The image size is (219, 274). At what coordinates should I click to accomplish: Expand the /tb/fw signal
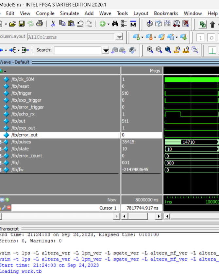coord(1,170)
